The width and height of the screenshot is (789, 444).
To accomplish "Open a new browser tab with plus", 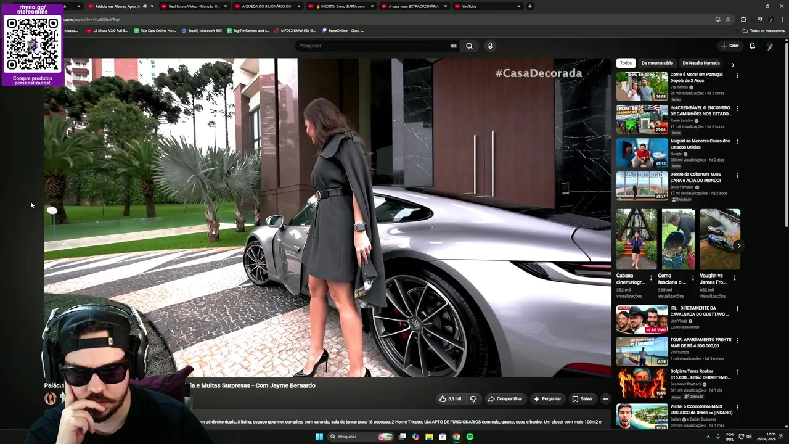I will coord(529,6).
